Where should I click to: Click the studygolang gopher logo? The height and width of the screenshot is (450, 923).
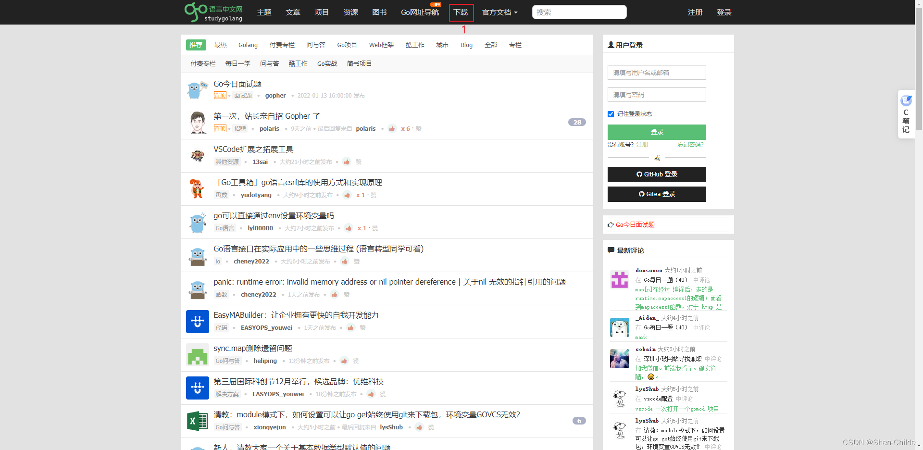196,12
